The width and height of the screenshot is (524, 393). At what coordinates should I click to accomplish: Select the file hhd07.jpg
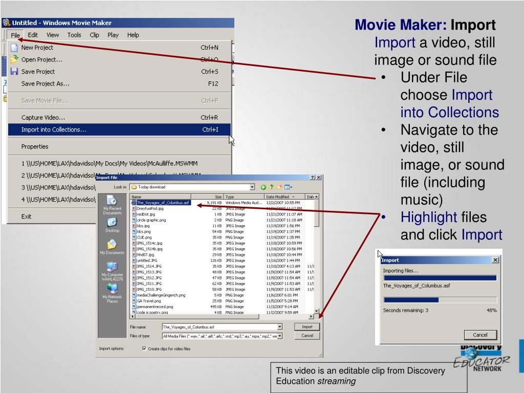pos(145,255)
